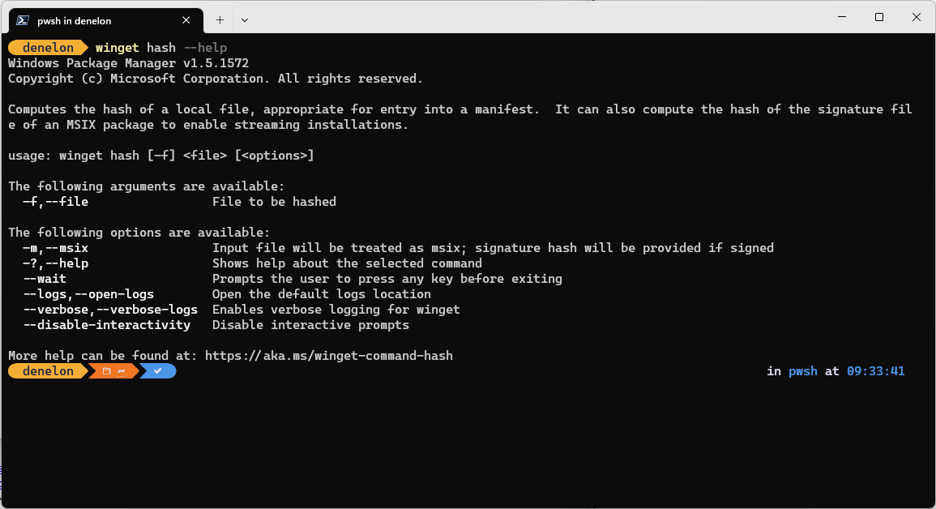Click the arrow separator after denelon badge
This screenshot has height=509, width=936.
coord(87,371)
